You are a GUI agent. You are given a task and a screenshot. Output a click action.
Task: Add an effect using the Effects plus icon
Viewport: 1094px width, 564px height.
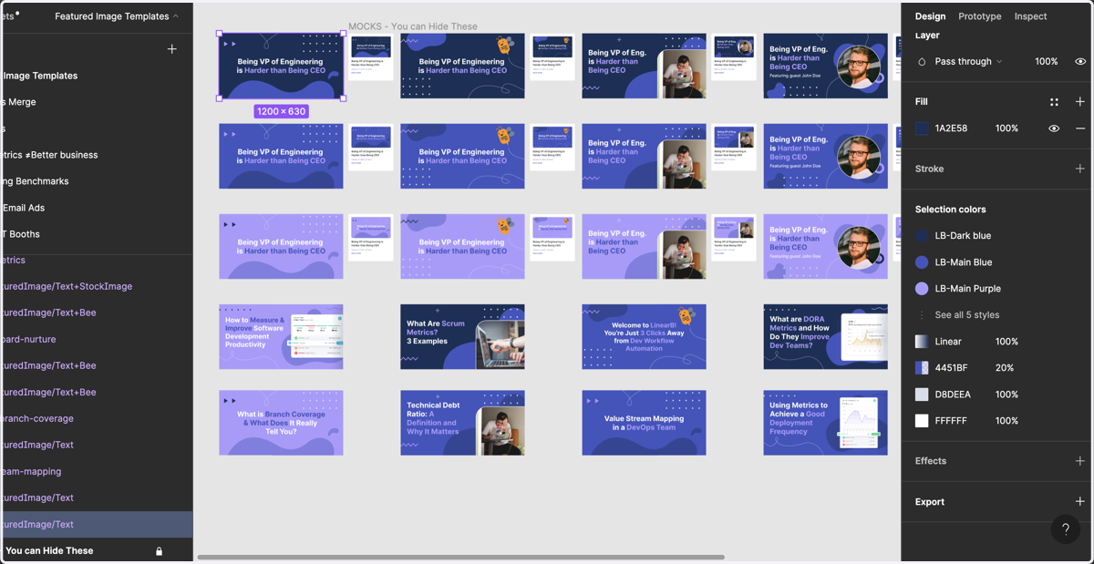[x=1080, y=461]
